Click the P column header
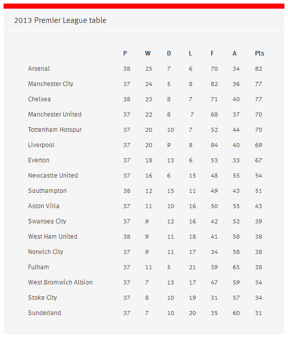Screen dimensions: 288x341 (125, 53)
